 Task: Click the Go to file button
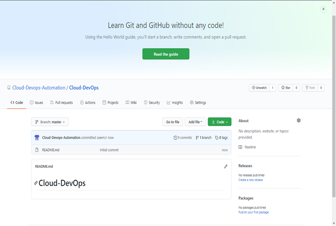pyautogui.click(x=173, y=122)
